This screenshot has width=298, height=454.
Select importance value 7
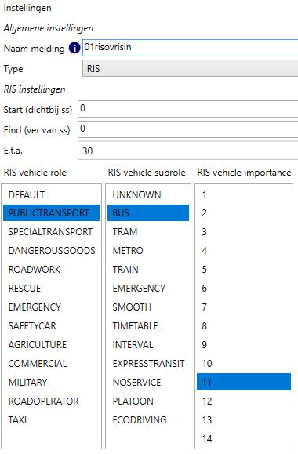pyautogui.click(x=244, y=307)
